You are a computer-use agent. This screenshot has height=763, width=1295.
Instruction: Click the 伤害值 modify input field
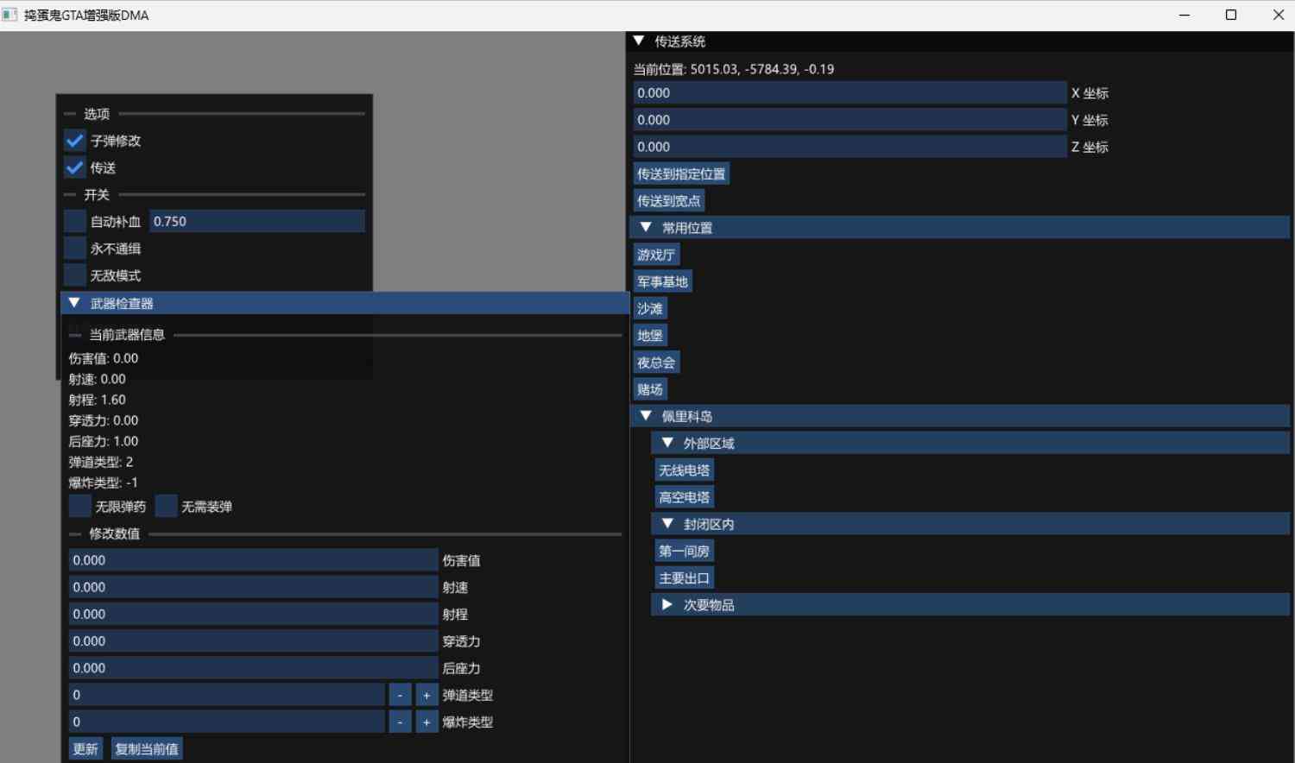pos(254,560)
